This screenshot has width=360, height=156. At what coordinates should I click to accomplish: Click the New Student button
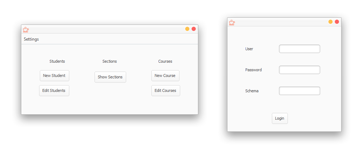(x=54, y=76)
